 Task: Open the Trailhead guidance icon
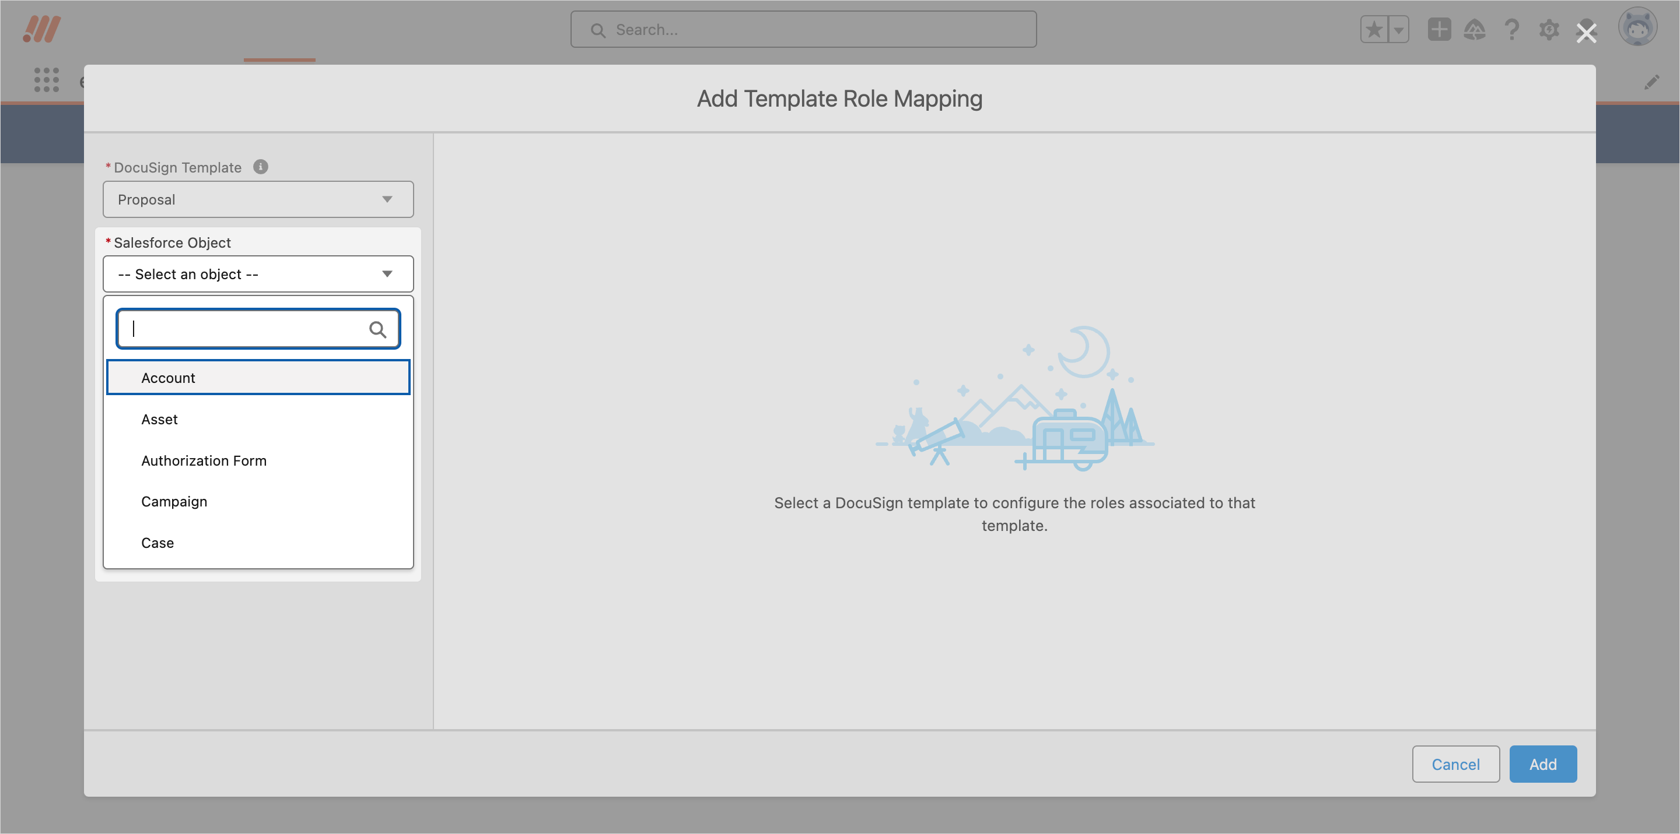(1474, 29)
